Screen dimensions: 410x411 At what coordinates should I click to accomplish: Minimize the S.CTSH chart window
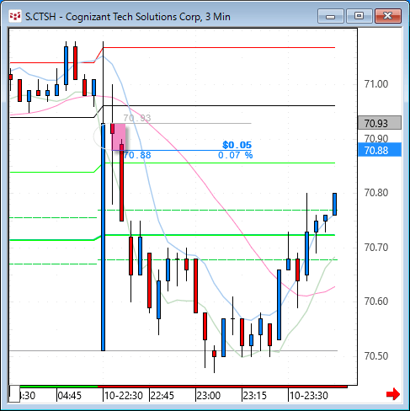331,16
